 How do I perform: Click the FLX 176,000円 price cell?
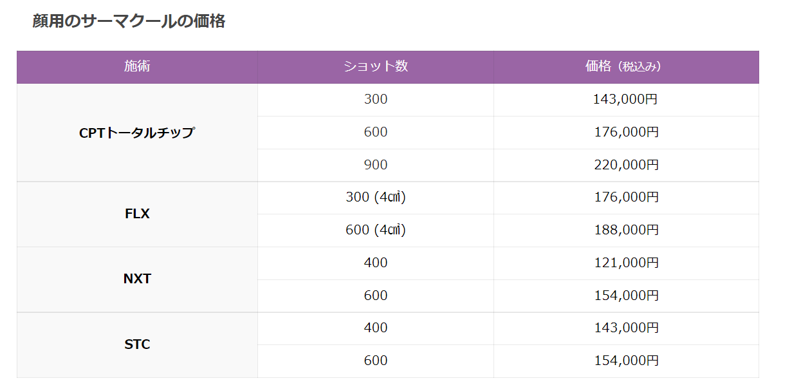(x=626, y=198)
